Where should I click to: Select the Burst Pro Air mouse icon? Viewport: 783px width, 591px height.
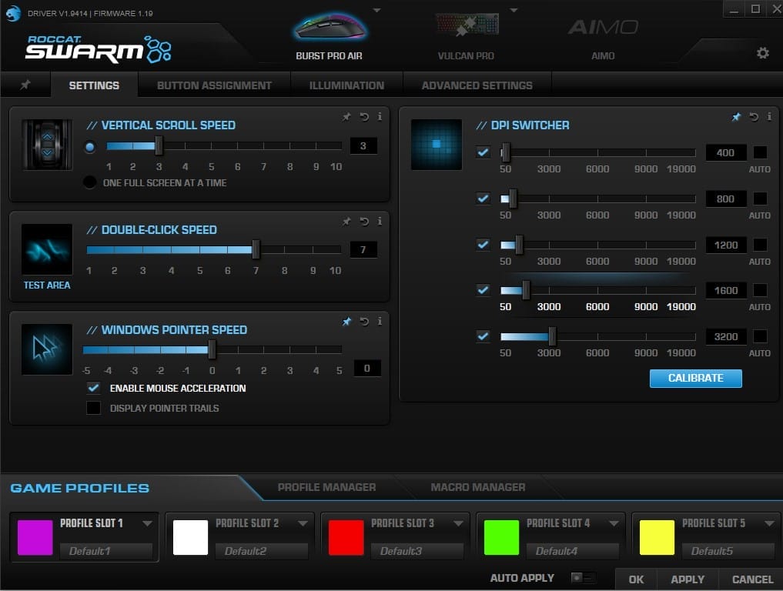pos(329,29)
